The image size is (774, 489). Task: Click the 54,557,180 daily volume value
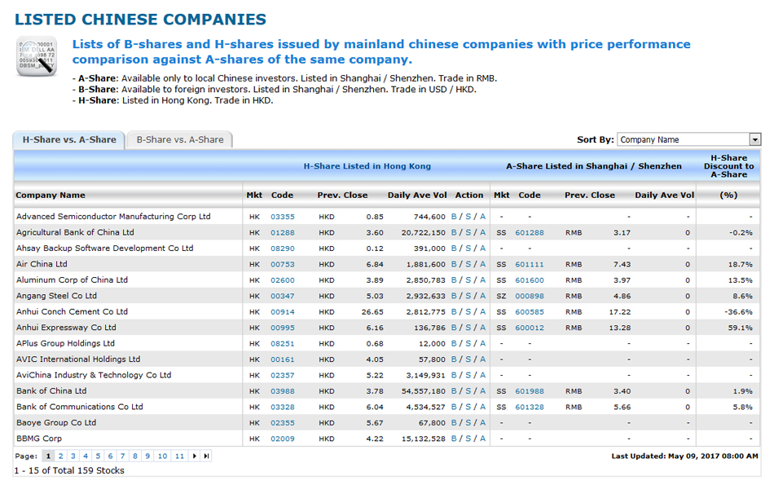point(424,390)
